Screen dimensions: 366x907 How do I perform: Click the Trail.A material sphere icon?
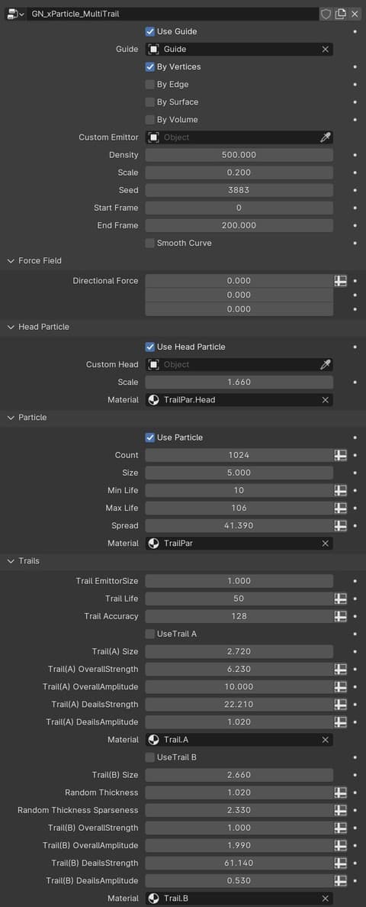coord(153,740)
